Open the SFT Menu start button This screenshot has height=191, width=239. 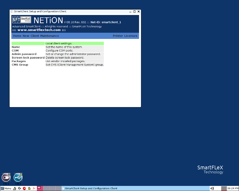tap(6, 188)
